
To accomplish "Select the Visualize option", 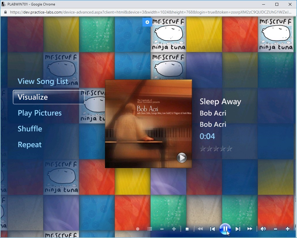I will click(49, 97).
